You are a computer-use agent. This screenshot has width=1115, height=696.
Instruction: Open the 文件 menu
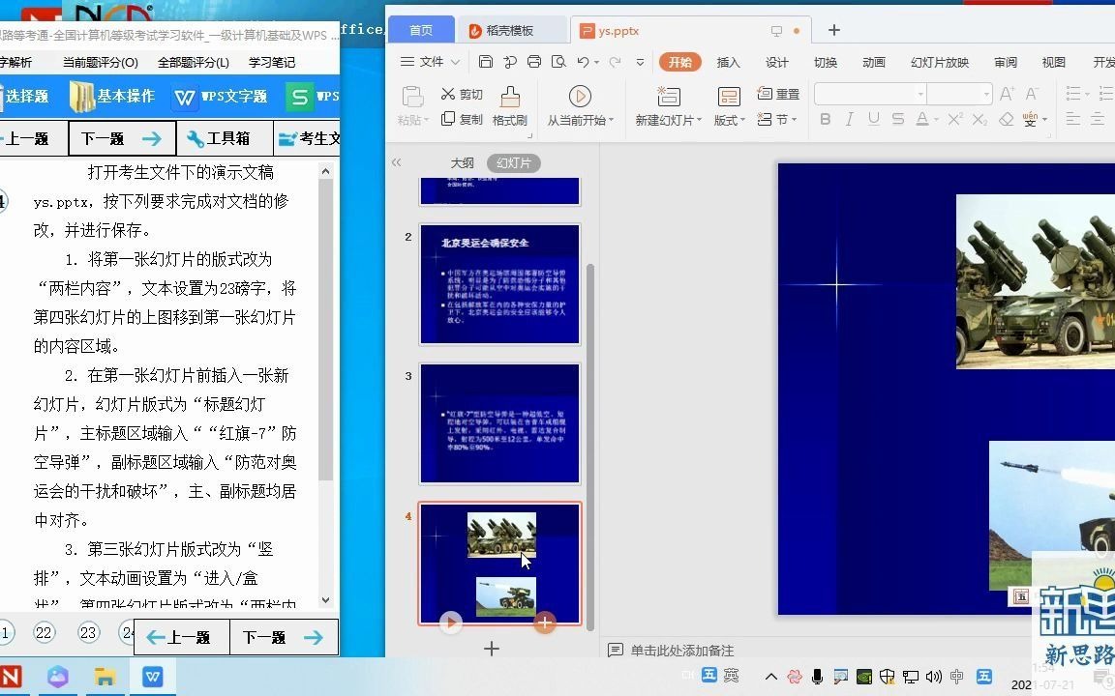tap(430, 60)
